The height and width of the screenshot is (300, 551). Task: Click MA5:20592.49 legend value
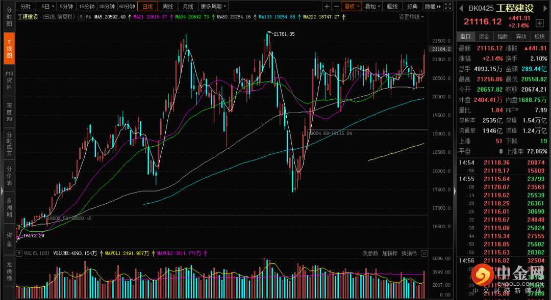(x=110, y=17)
